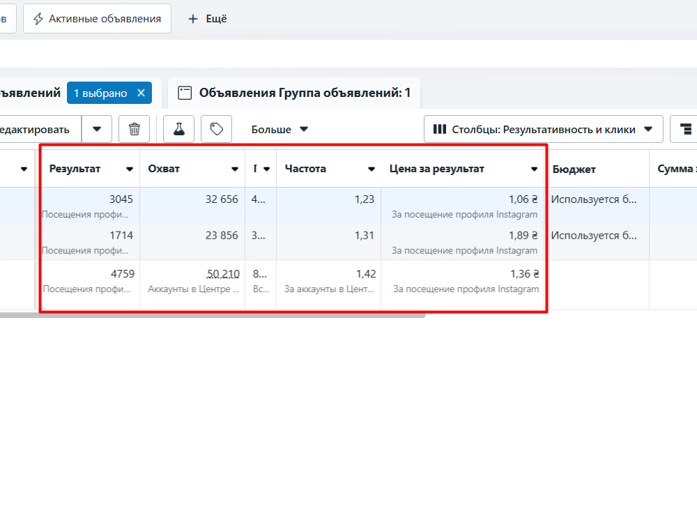Click the leftmost column dropdown arrow
This screenshot has height=523, width=697.
click(x=24, y=169)
